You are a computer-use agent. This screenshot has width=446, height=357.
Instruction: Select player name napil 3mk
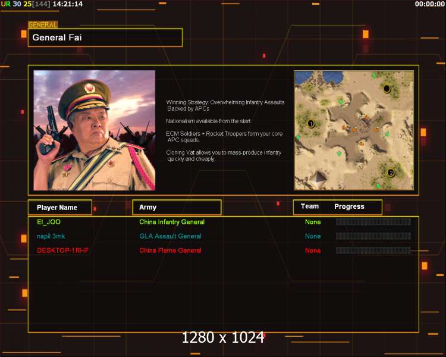[x=51, y=236]
